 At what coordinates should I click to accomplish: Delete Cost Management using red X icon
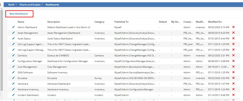[233, 67]
